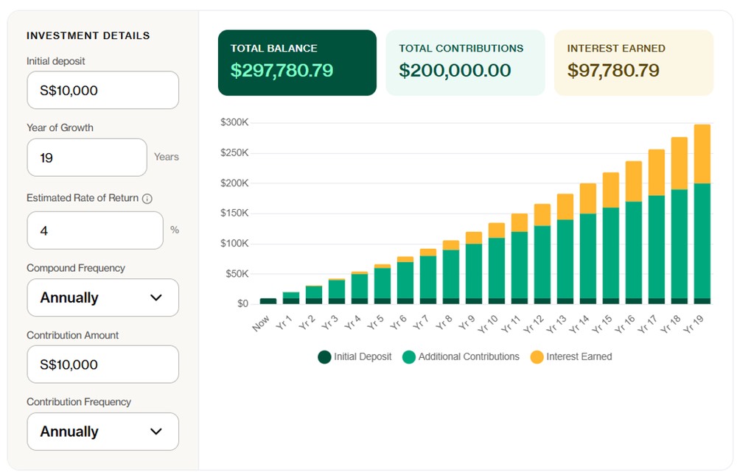Click the $300K axis label

[x=234, y=122]
